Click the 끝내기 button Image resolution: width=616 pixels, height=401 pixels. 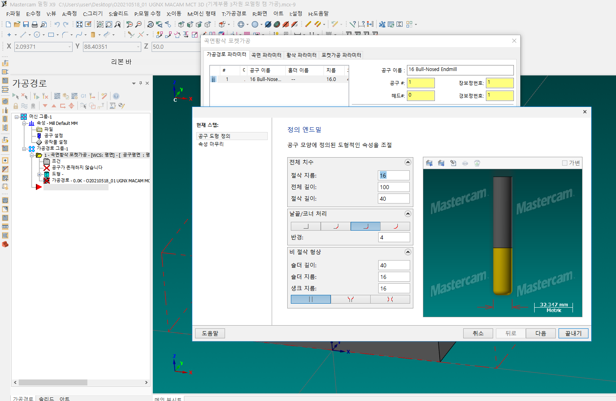click(573, 333)
